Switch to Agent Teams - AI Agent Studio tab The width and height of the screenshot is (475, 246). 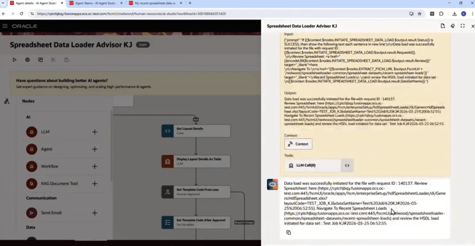click(95, 3)
